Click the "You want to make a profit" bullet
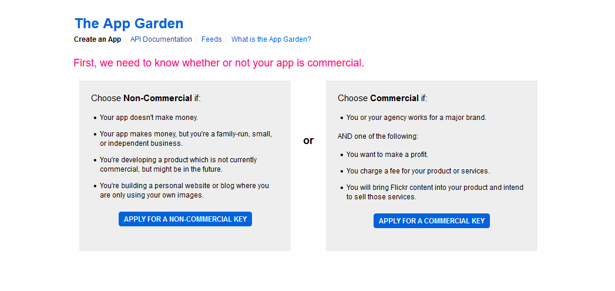 (387, 155)
